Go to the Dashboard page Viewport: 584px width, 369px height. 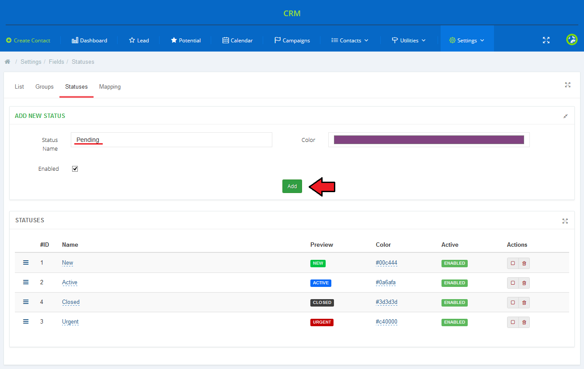pos(89,40)
